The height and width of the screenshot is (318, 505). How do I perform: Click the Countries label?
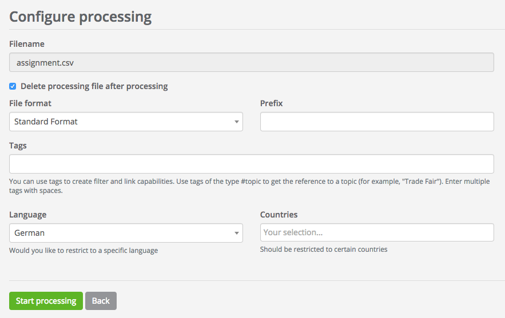tap(279, 215)
